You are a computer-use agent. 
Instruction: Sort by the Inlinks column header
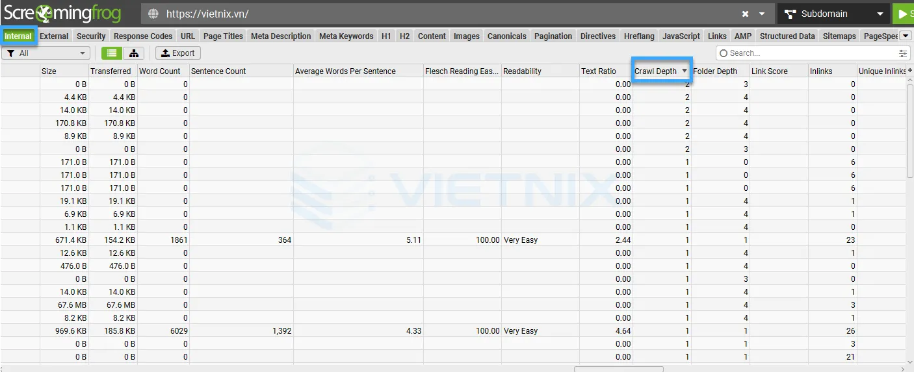821,71
